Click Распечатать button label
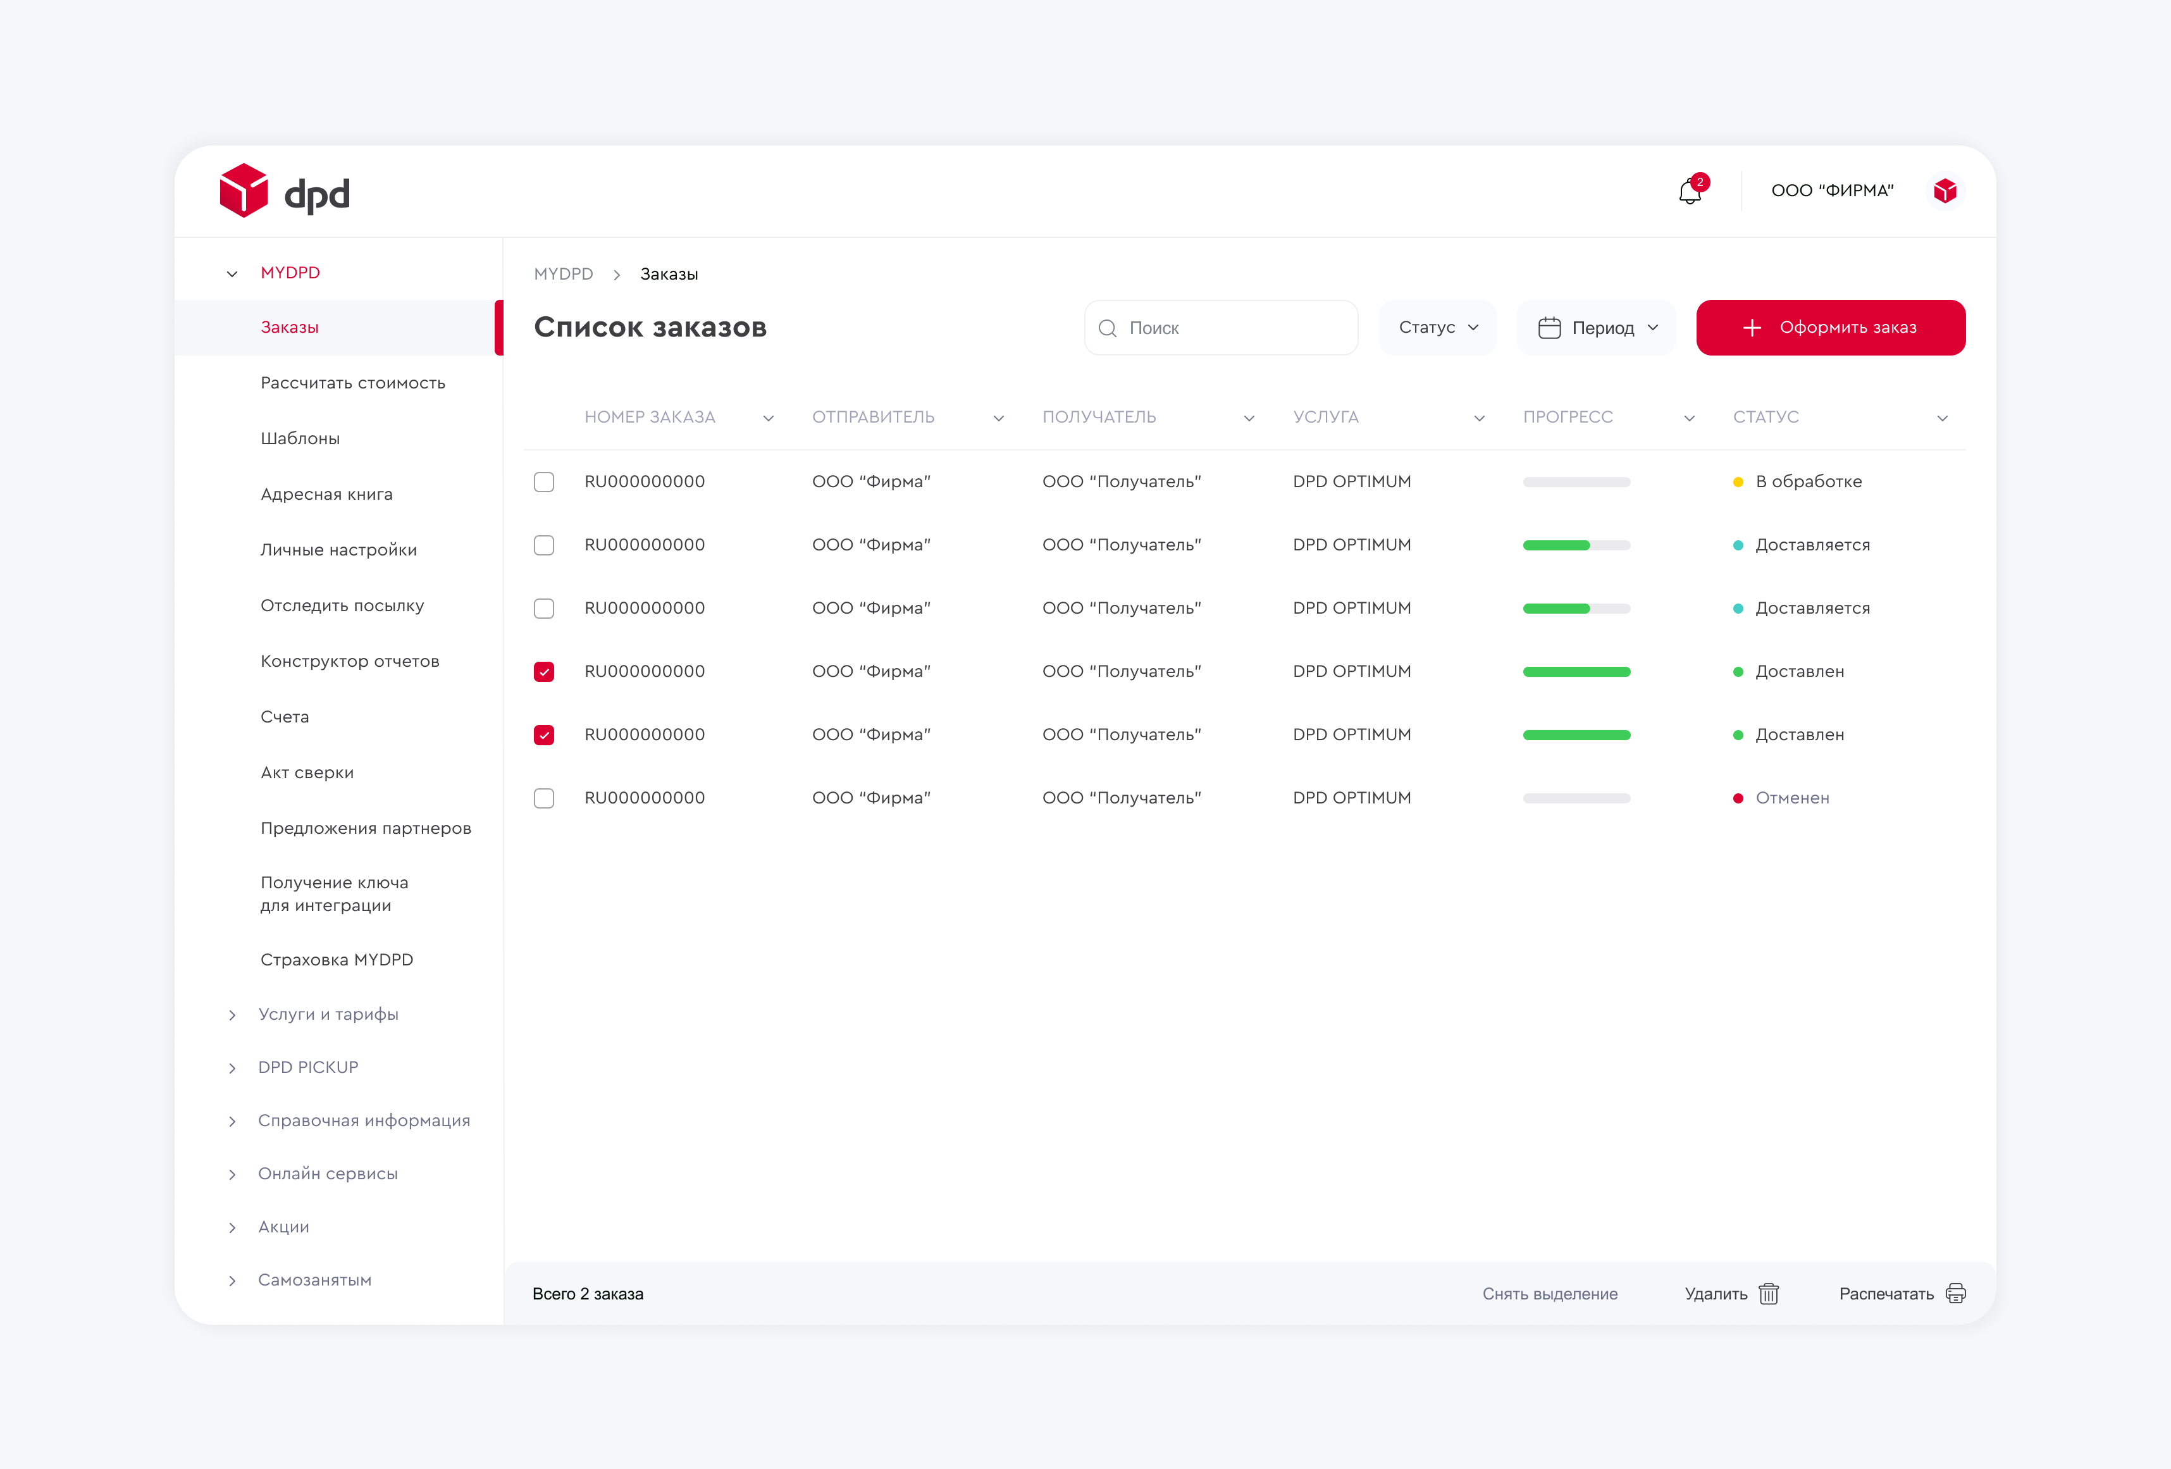 1886,1294
